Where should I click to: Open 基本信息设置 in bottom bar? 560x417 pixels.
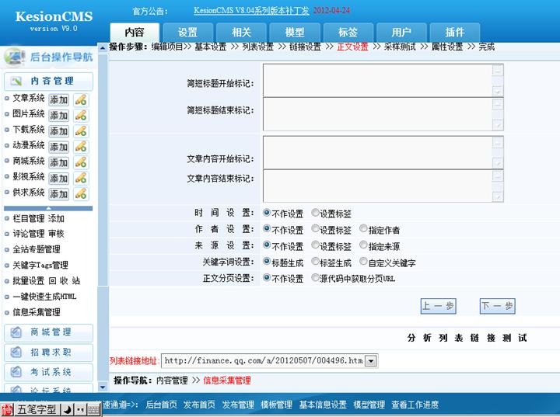(x=323, y=405)
